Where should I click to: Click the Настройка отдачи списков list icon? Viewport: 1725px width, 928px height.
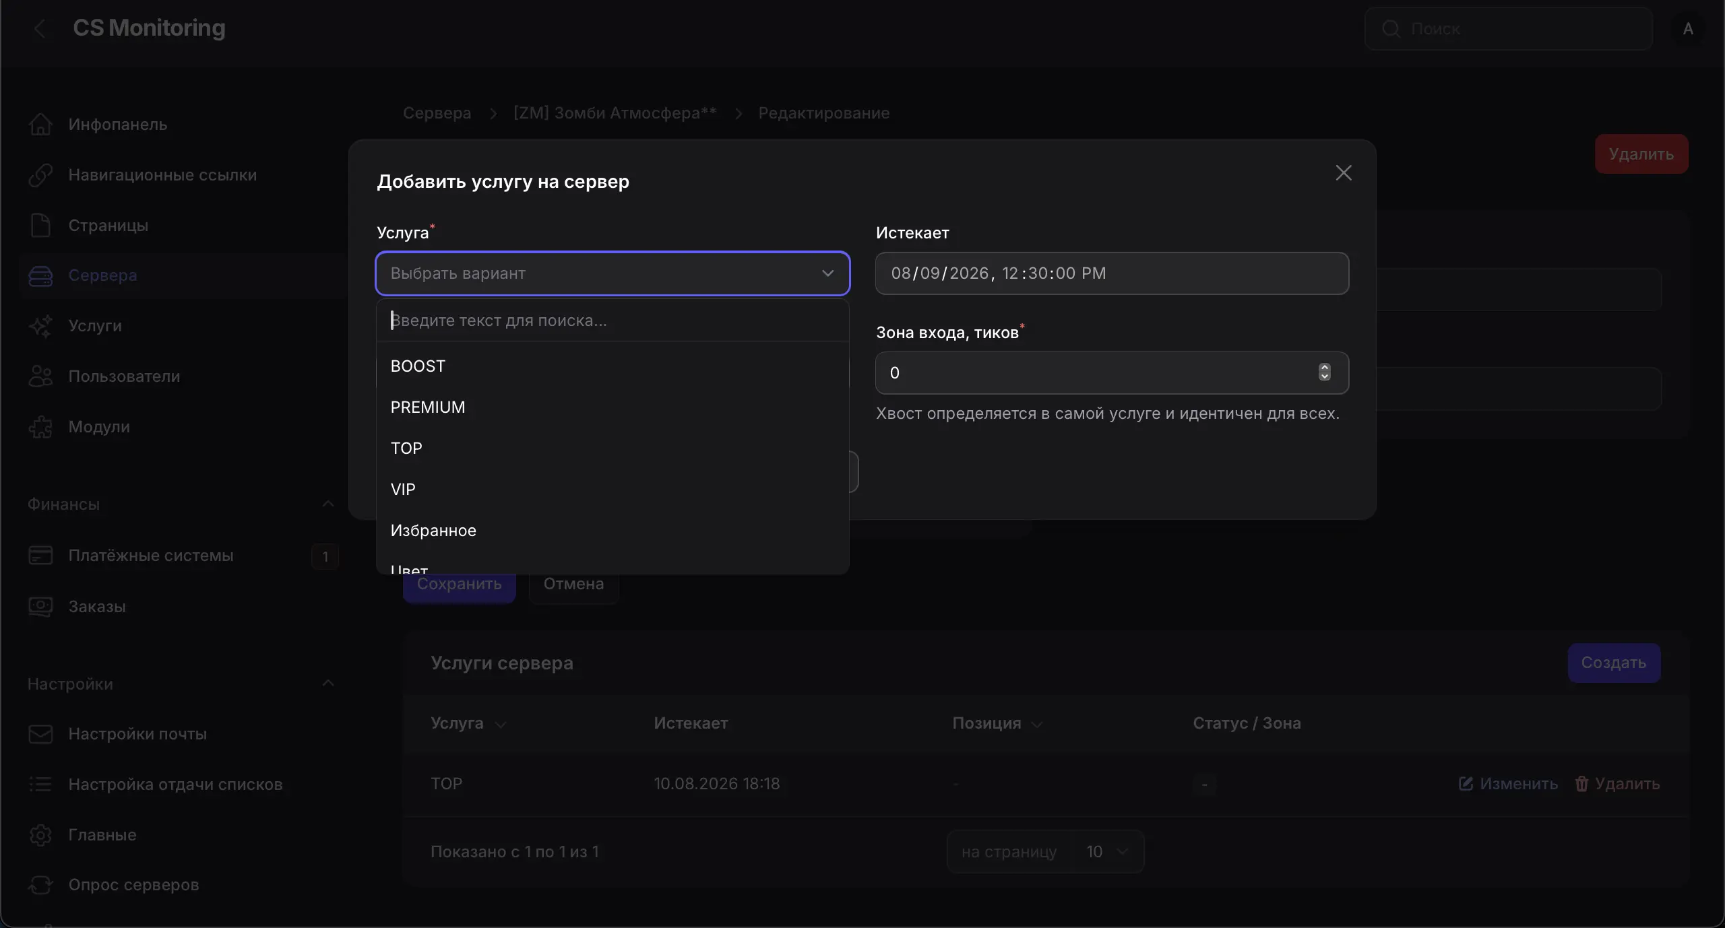[40, 784]
